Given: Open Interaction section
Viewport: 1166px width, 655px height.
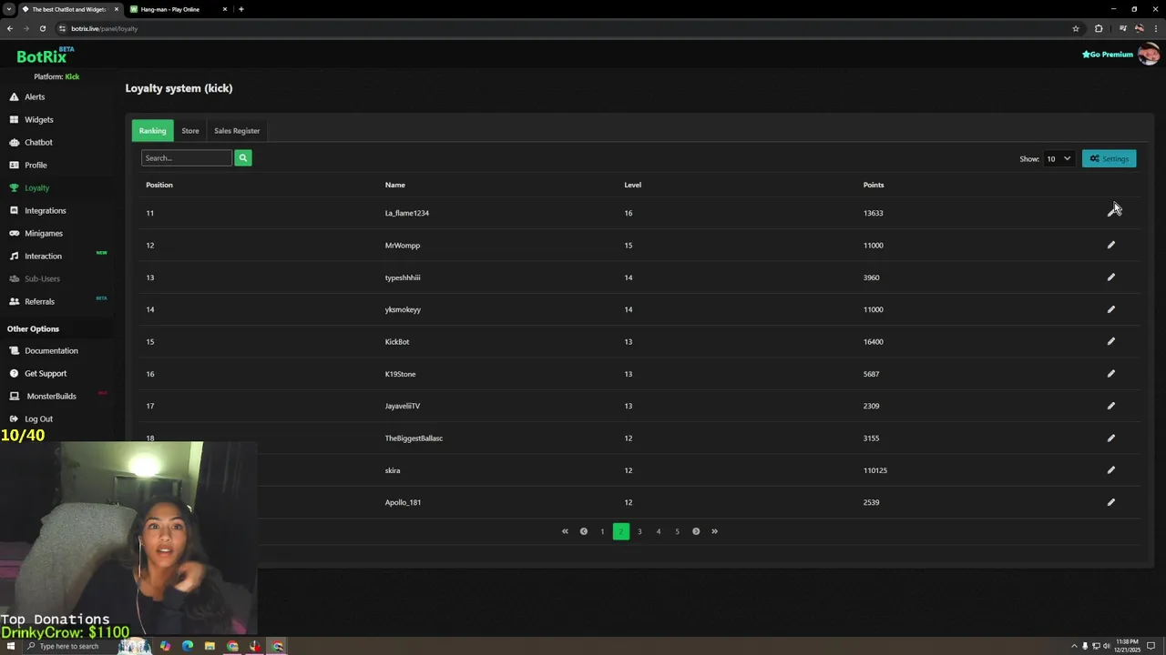Looking at the screenshot, I should (x=43, y=256).
